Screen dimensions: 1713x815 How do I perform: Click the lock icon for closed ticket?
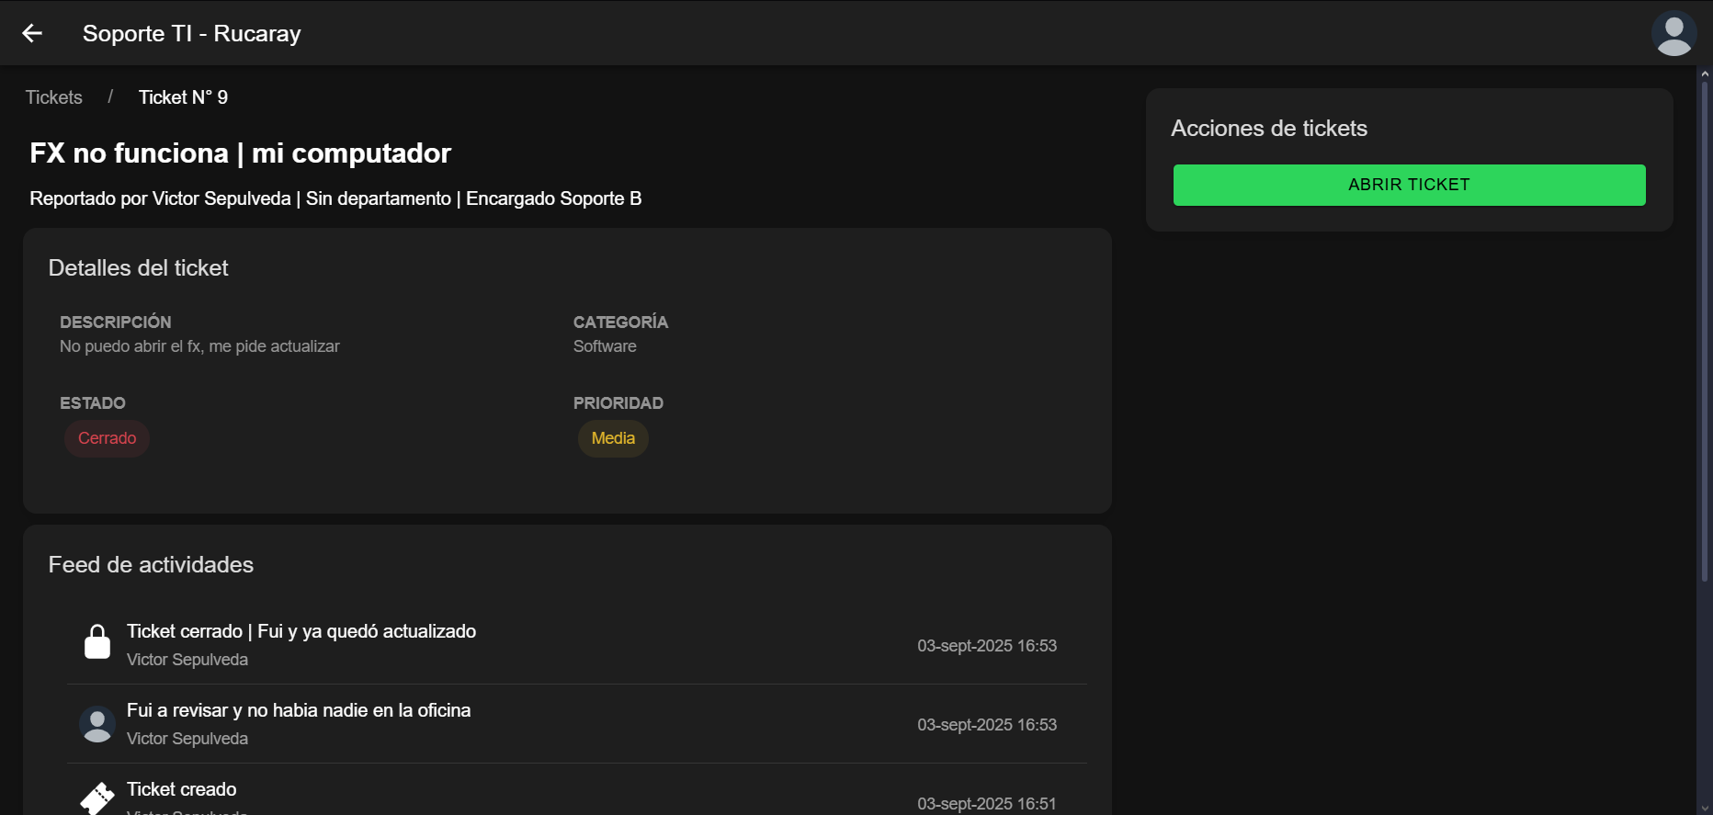97,642
